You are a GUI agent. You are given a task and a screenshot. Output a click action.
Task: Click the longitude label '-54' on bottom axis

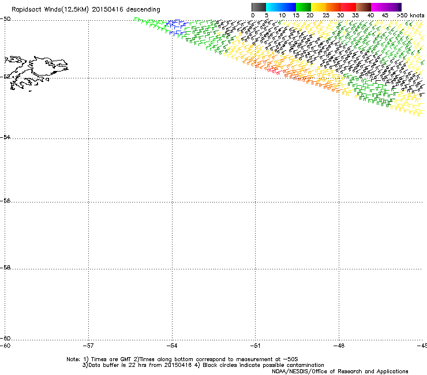(x=172, y=346)
